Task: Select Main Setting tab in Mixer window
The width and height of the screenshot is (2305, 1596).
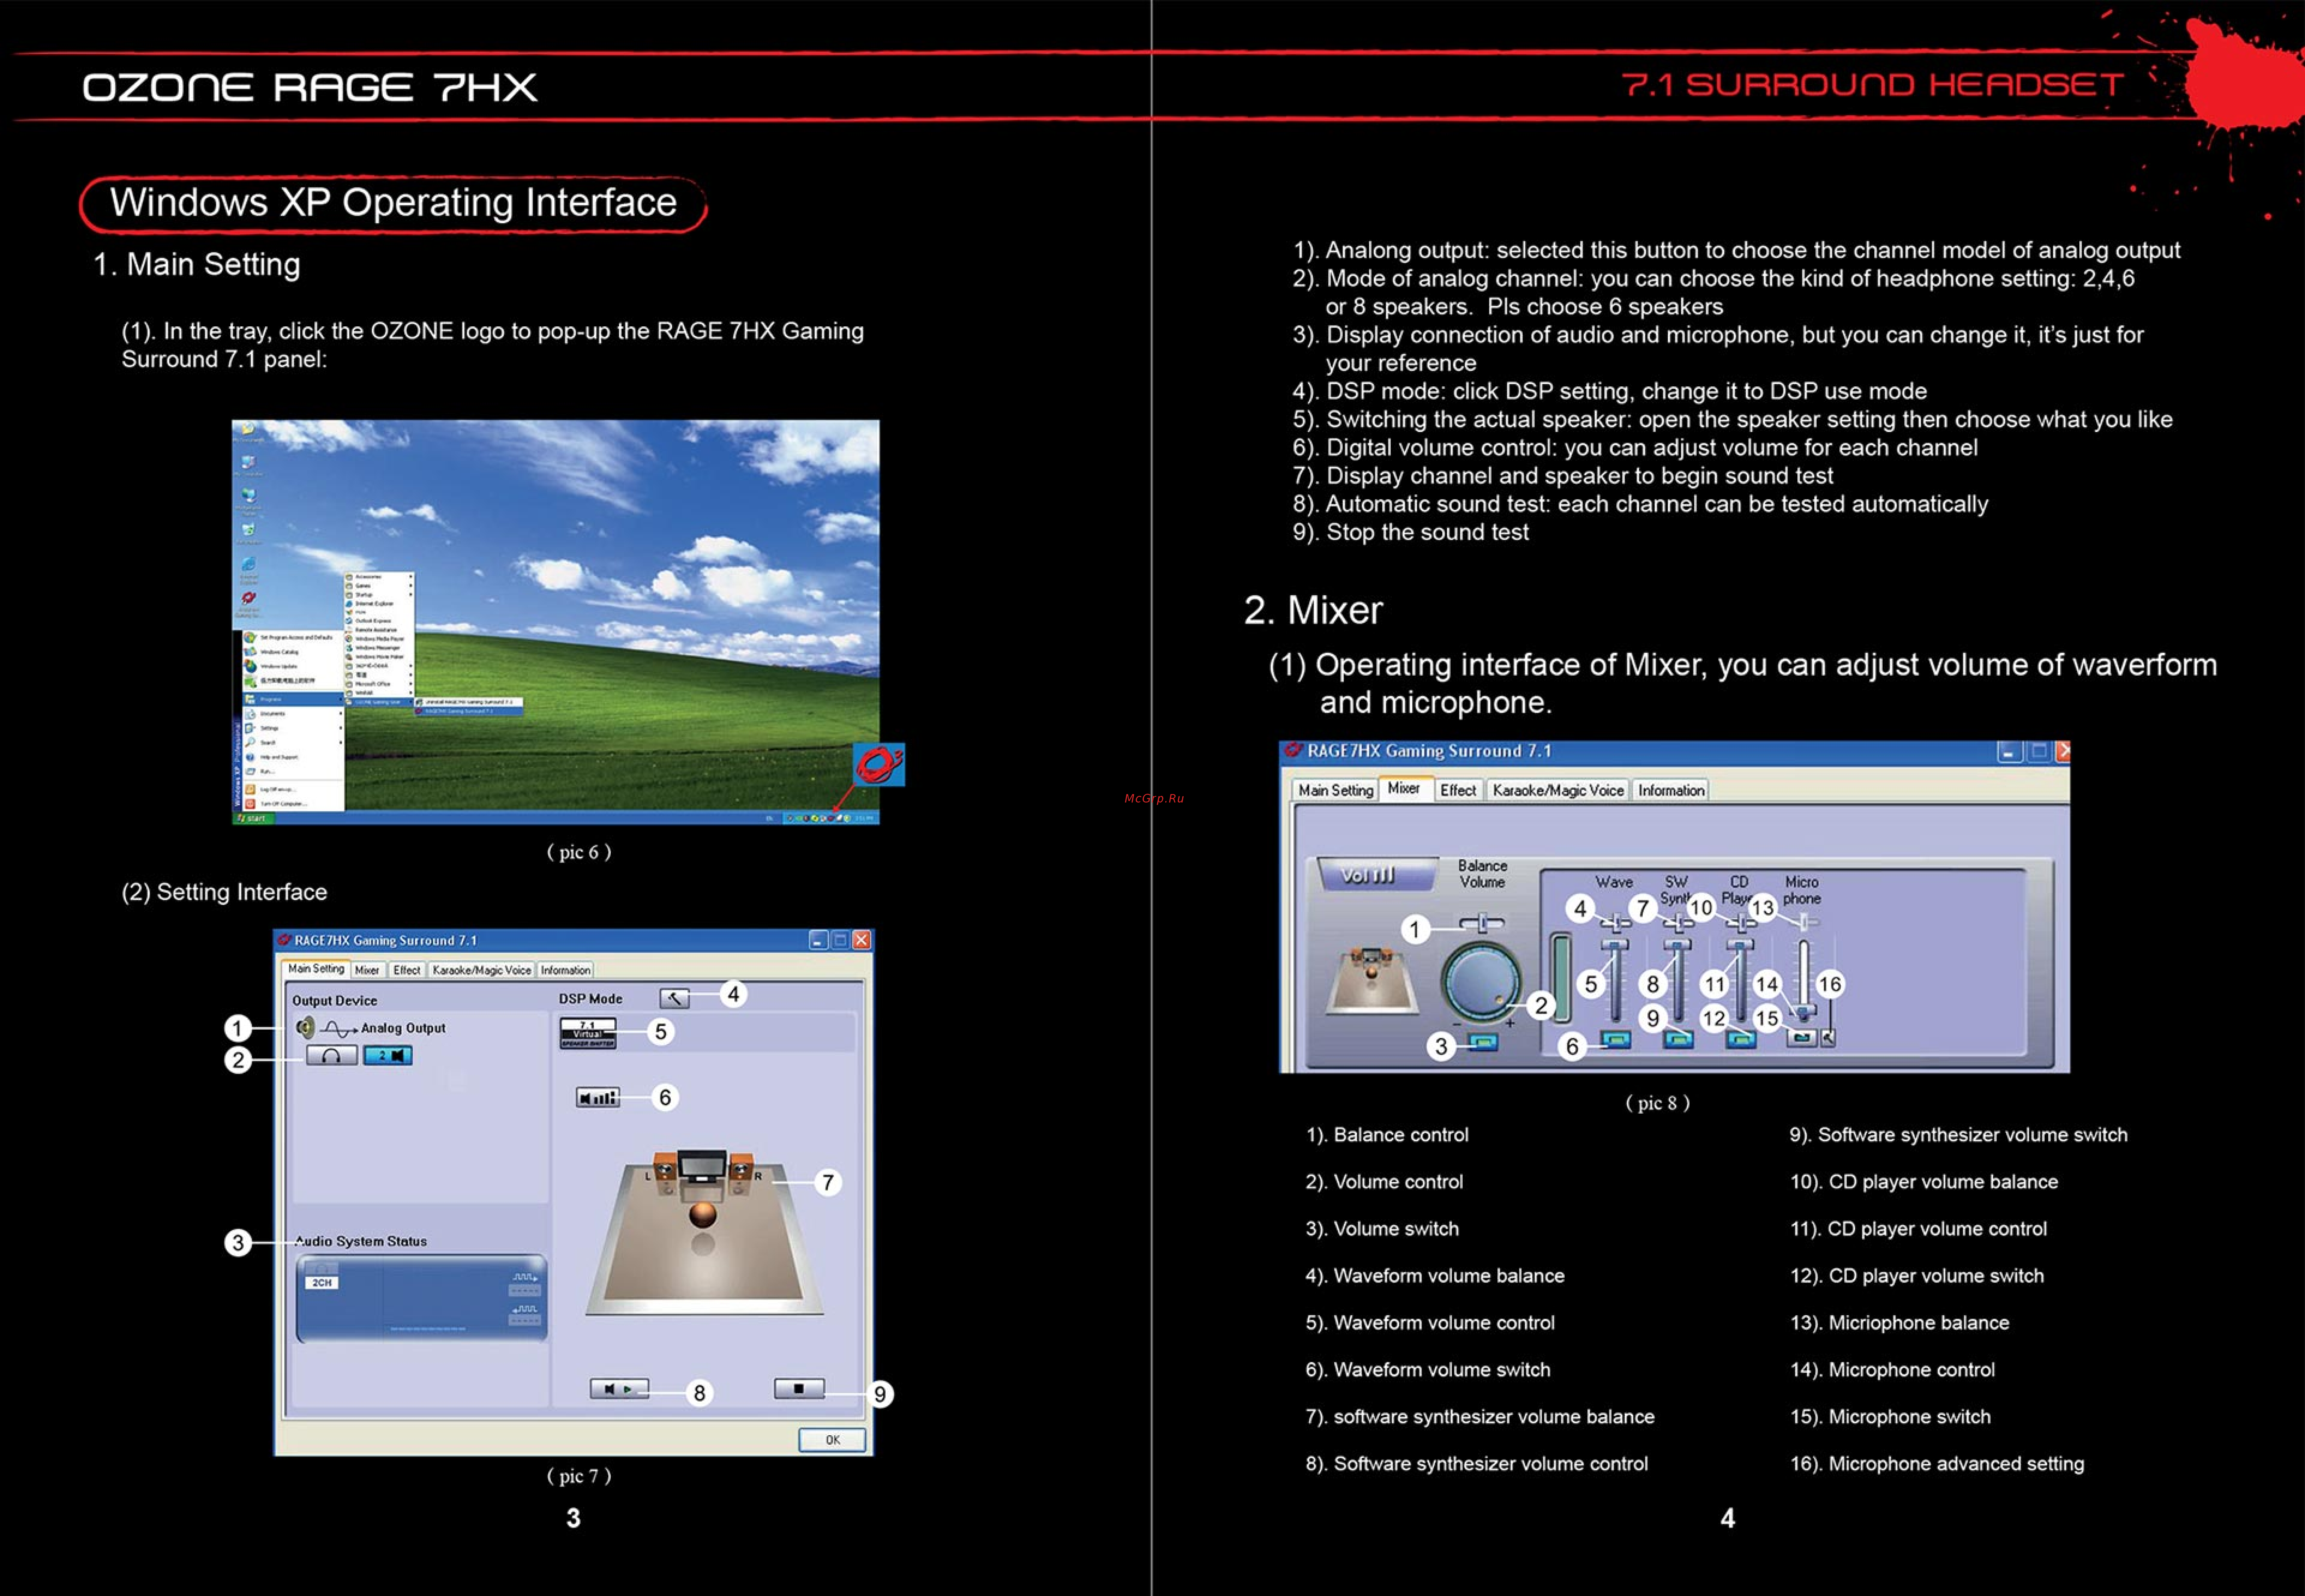Action: pos(1335,790)
